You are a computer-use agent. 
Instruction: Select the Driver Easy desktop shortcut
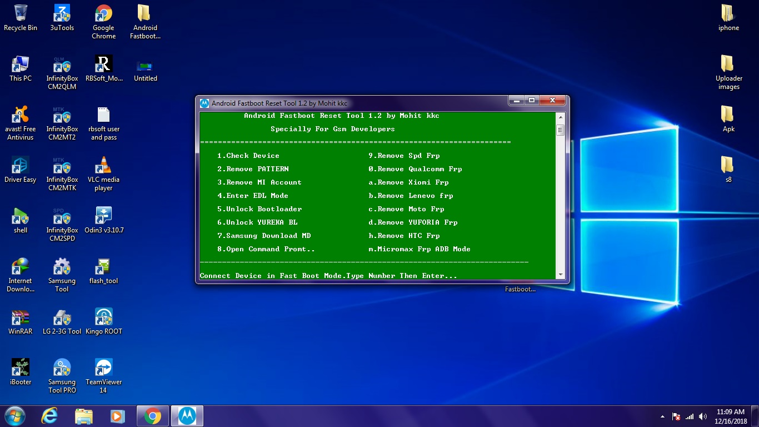21,170
